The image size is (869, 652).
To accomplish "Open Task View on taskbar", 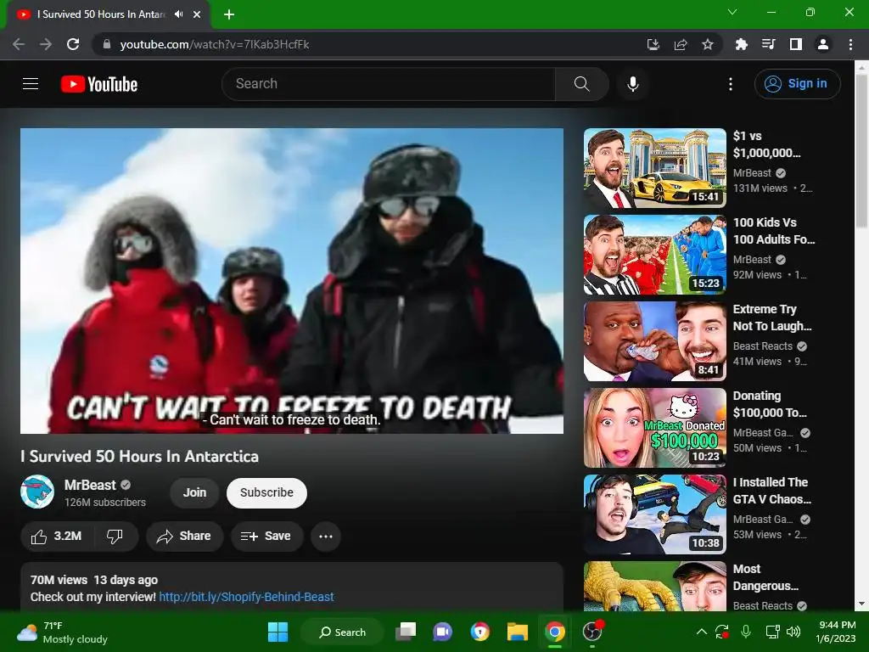I will (406, 632).
